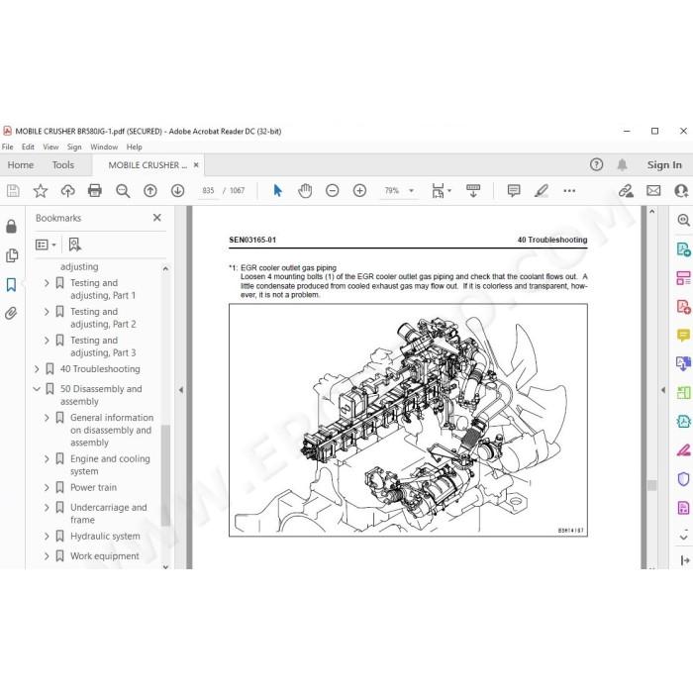
Task: Print the document
Action: (95, 190)
